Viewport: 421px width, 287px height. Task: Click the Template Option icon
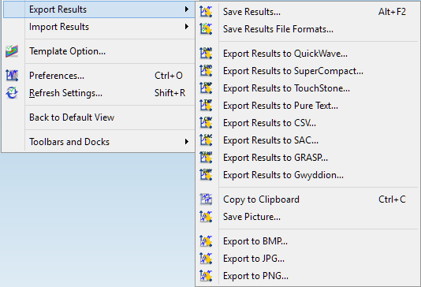tap(12, 51)
